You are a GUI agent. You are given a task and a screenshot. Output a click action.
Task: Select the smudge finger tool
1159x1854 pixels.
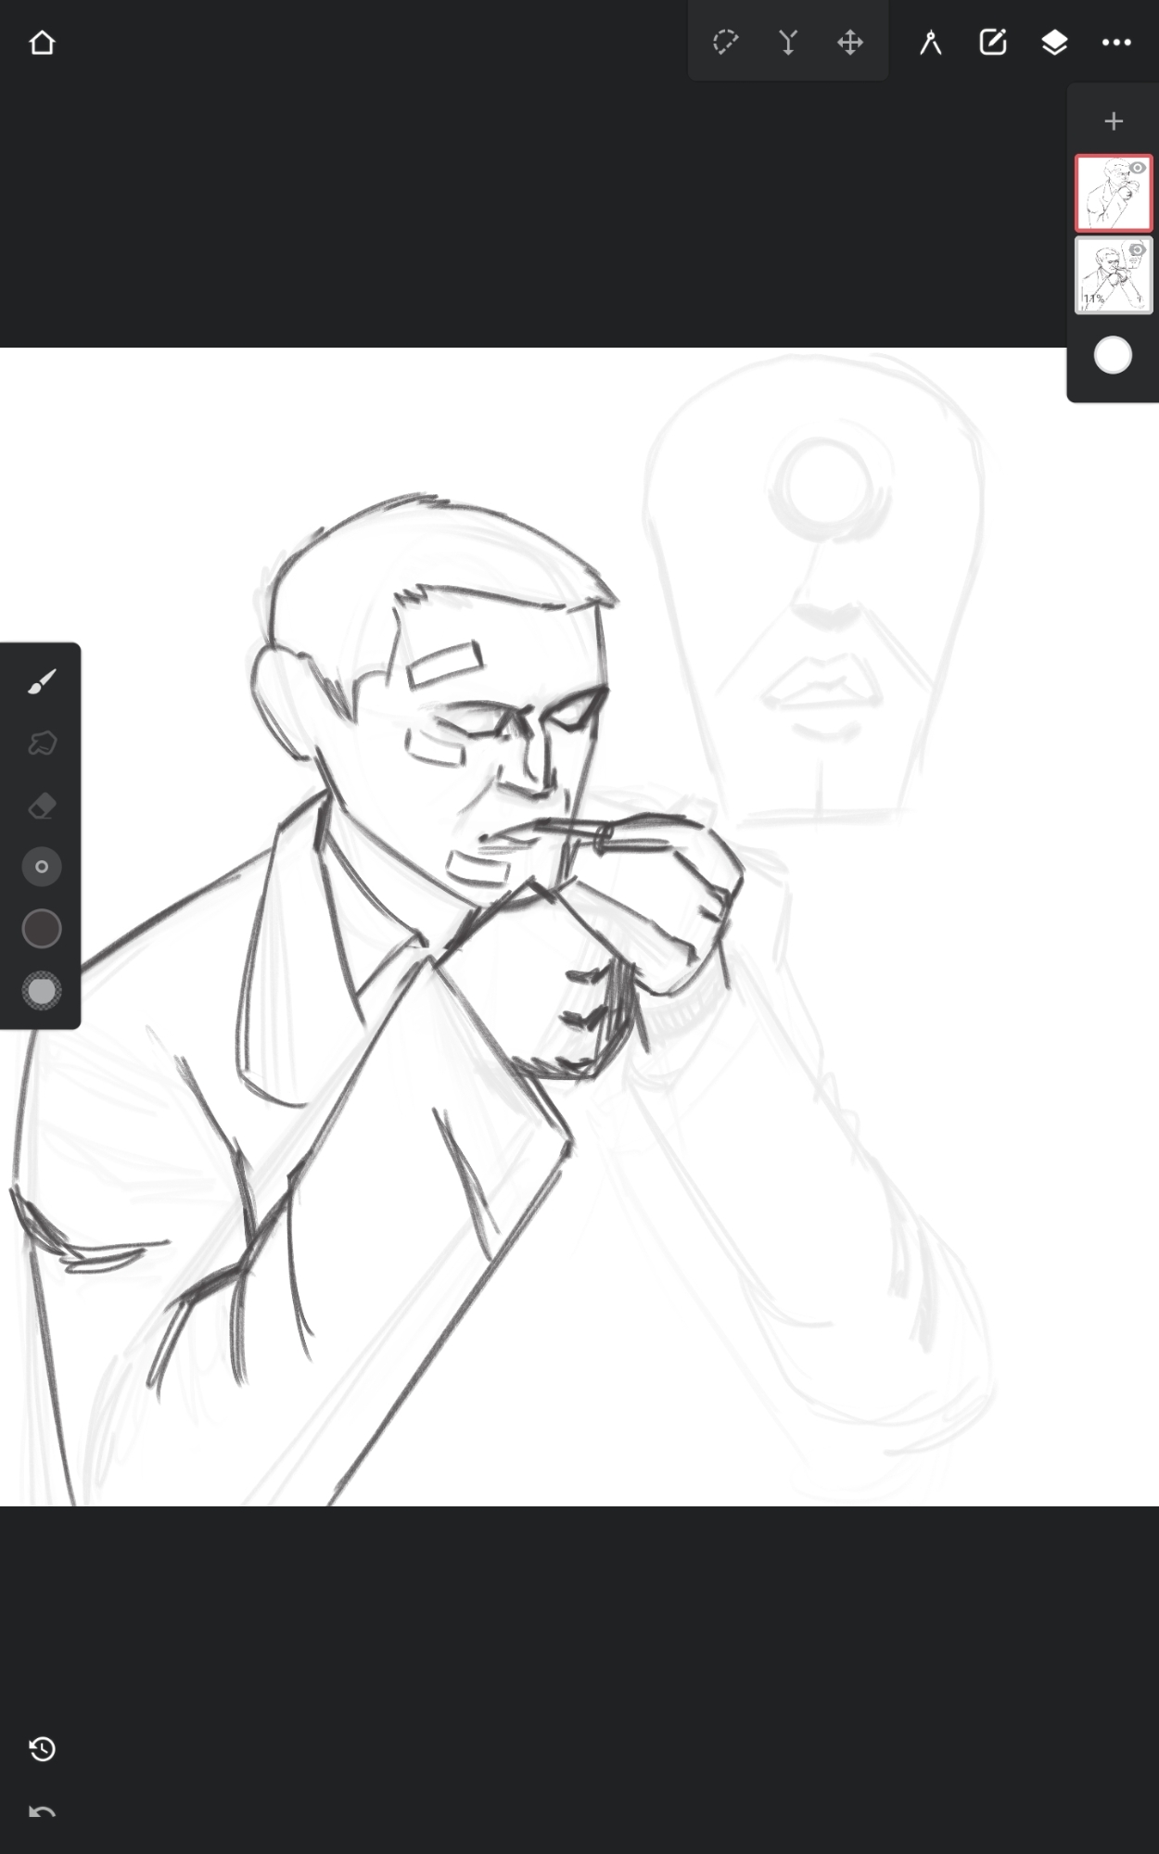42,743
